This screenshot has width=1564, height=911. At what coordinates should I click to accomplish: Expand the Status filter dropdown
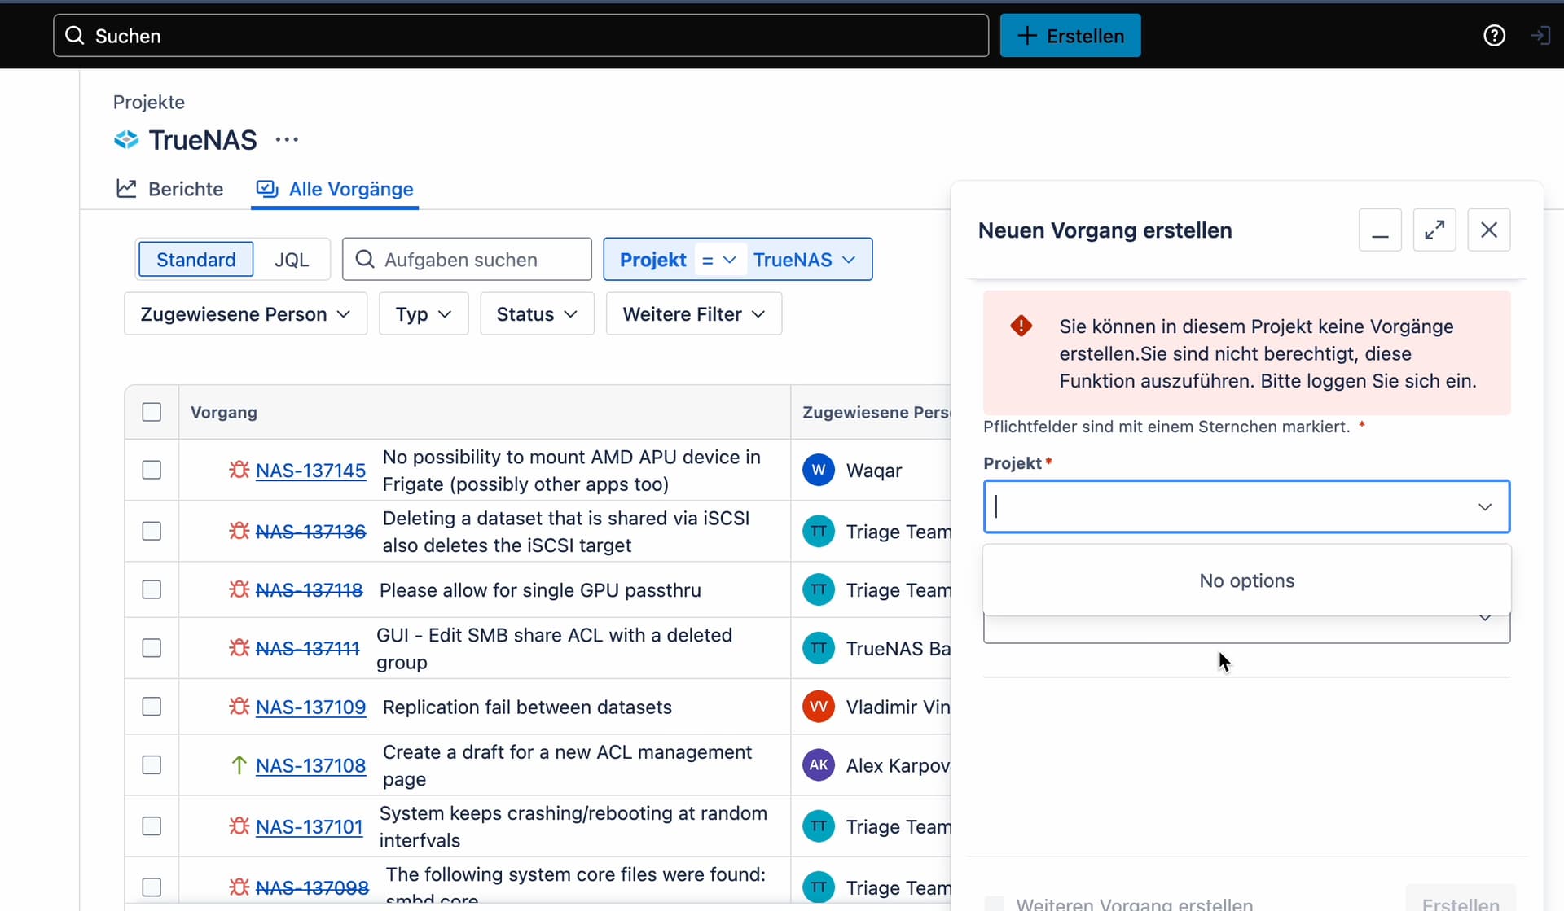(x=537, y=314)
